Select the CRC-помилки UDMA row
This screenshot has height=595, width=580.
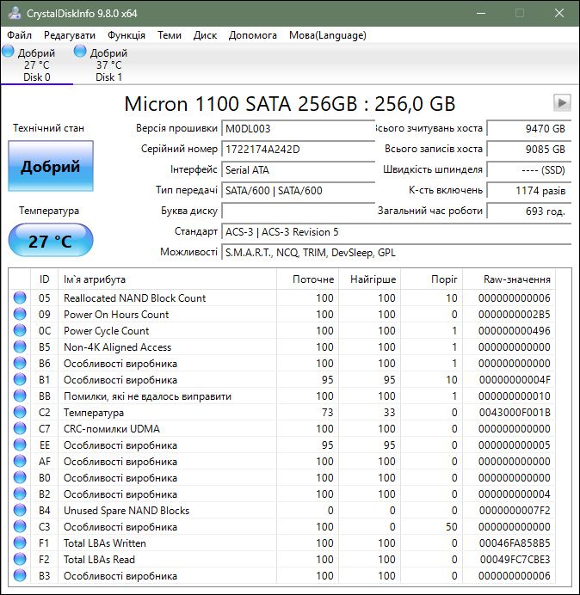282,428
